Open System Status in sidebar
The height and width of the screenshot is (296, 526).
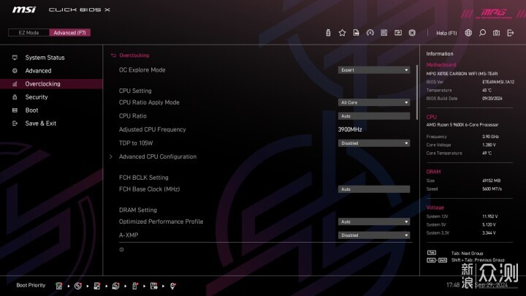click(45, 58)
